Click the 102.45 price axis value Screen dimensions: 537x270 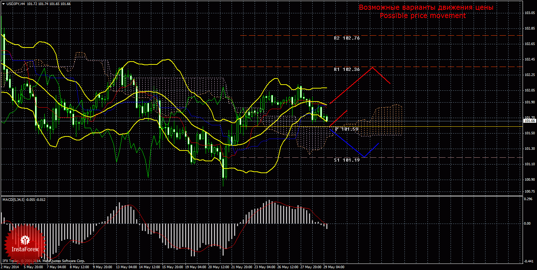tap(529, 59)
